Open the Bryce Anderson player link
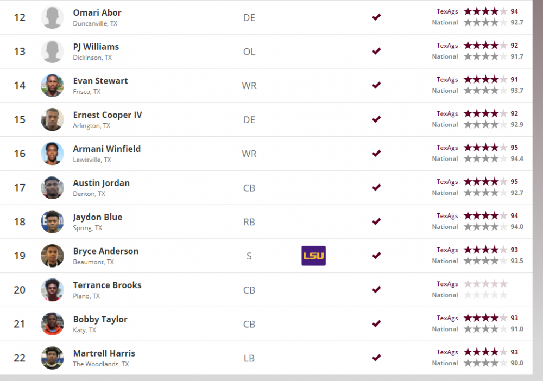The width and height of the screenshot is (543, 381). coord(106,251)
